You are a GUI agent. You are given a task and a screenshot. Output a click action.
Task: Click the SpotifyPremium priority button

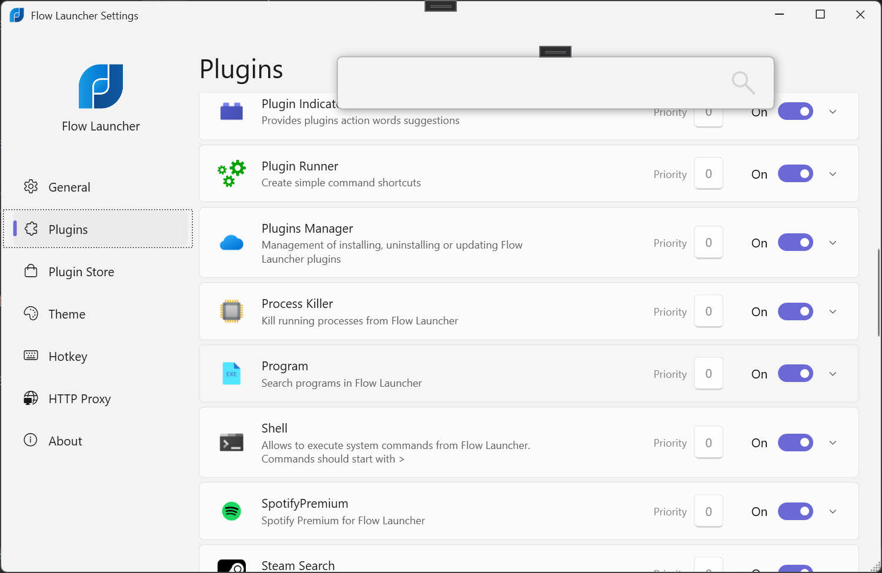[x=709, y=511]
